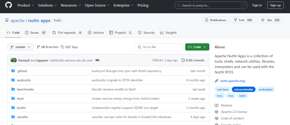
Task: Expand the Product menu in header
Action: click(26, 5)
